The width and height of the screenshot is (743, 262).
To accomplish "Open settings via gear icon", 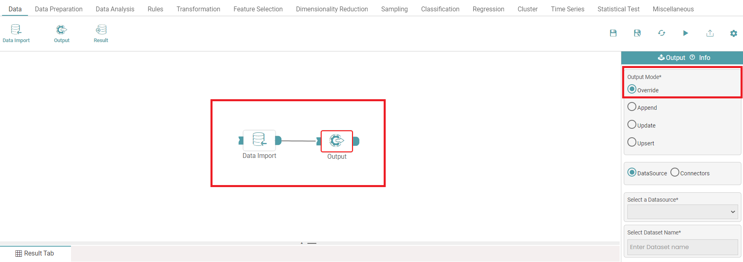I will pos(734,33).
